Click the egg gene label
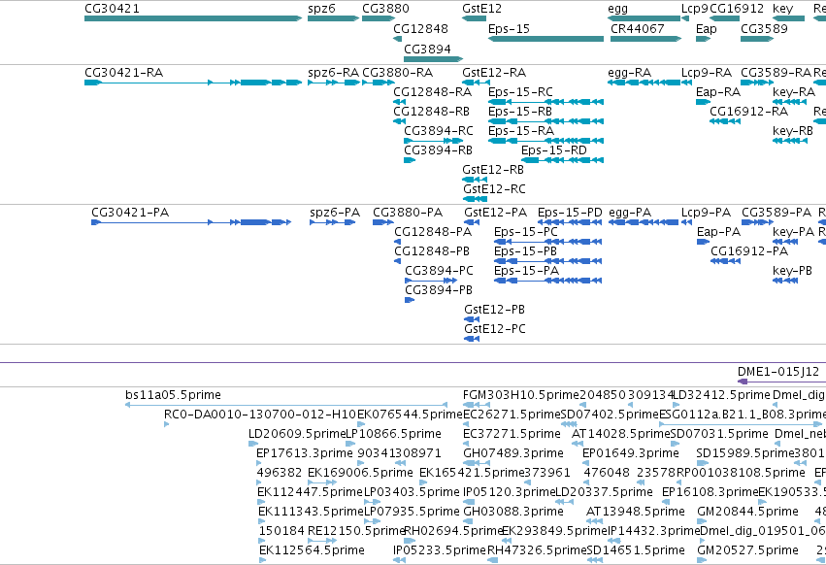 click(x=618, y=9)
